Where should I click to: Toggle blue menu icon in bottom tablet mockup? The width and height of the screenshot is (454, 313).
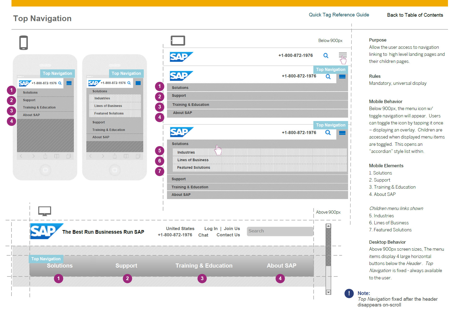[342, 133]
